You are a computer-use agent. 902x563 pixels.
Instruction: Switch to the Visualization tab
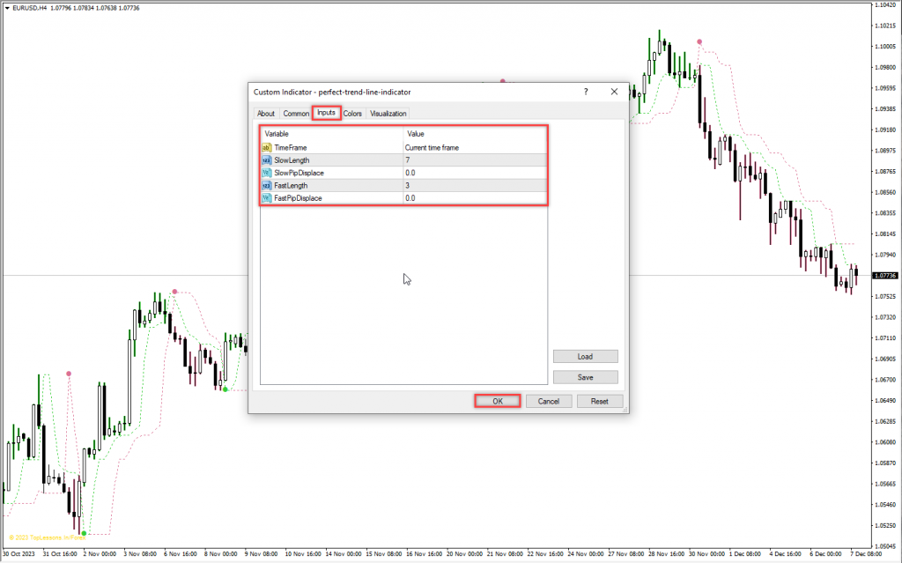388,114
